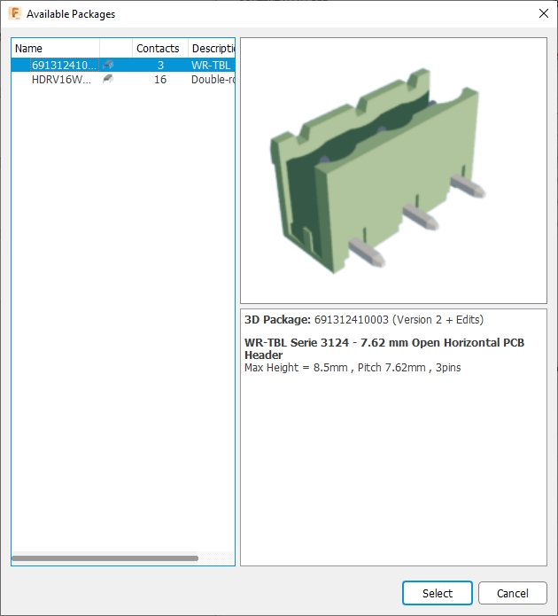Select the HDRV16W... package row
This screenshot has width=558, height=616.
click(x=123, y=80)
